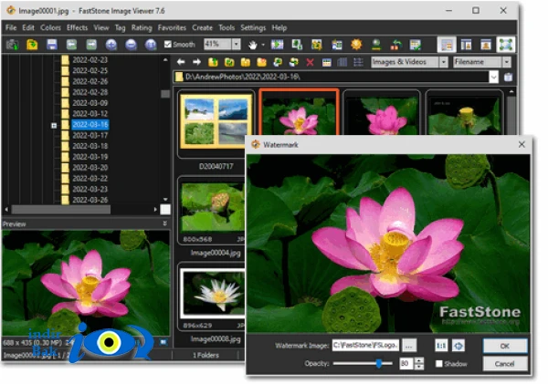Go forward with the right arrow in browser bar
Image resolution: width=548 pixels, height=384 pixels.
click(x=196, y=62)
